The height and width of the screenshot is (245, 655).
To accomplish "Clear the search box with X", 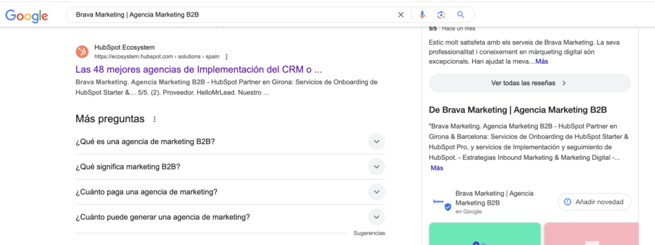I will [400, 15].
